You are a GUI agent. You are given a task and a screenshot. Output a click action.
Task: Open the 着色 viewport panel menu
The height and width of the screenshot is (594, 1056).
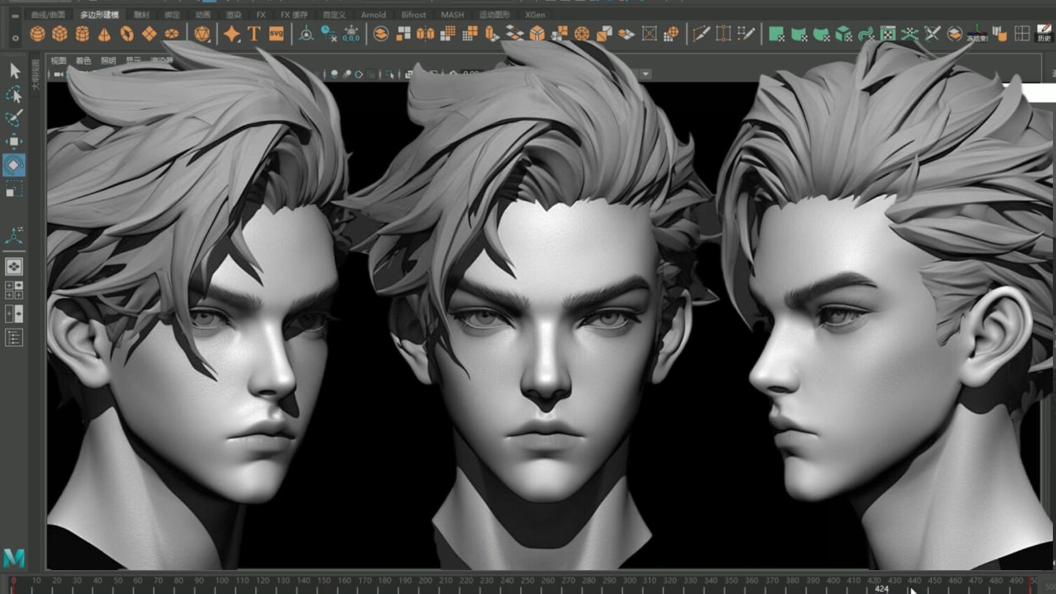83,61
